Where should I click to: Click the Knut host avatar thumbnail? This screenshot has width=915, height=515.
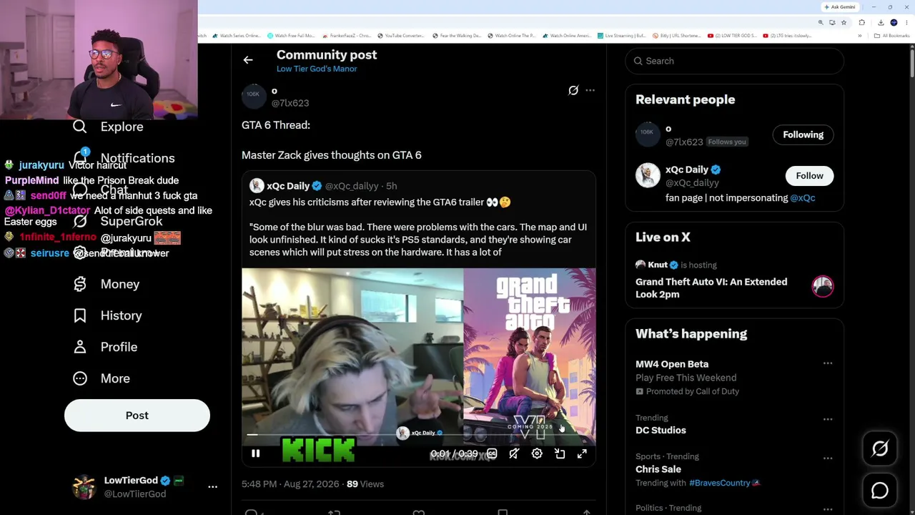coord(823,286)
